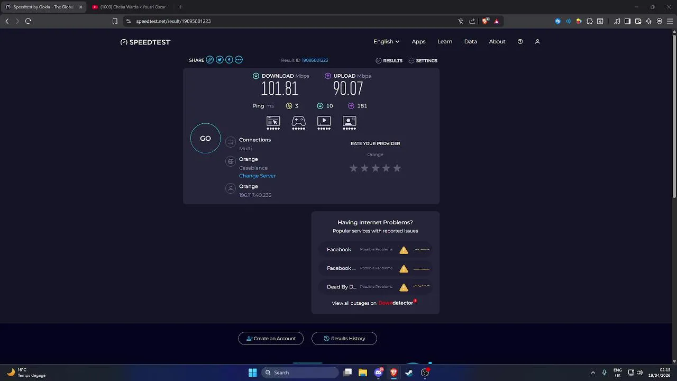Click the Change Server link
The image size is (677, 381).
tap(257, 176)
